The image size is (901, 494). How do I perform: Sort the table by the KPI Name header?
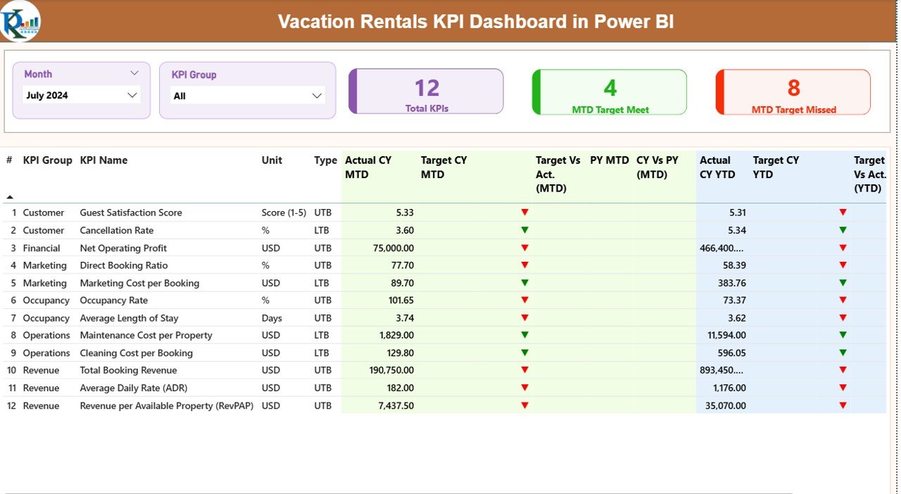(103, 160)
